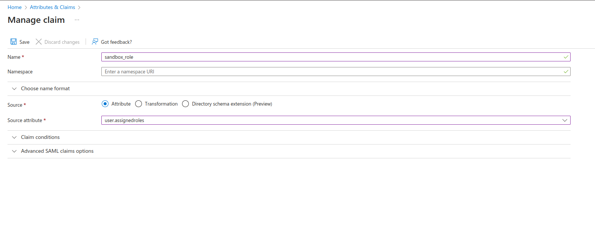The height and width of the screenshot is (240, 595).
Task: Click the Save button label
Action: pos(24,42)
